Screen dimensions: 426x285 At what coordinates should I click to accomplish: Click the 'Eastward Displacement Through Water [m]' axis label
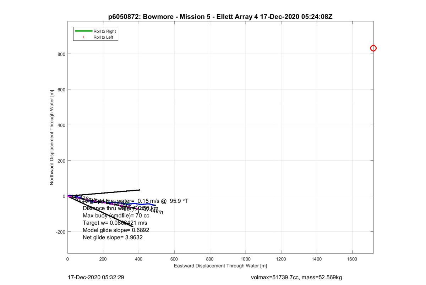(220, 266)
